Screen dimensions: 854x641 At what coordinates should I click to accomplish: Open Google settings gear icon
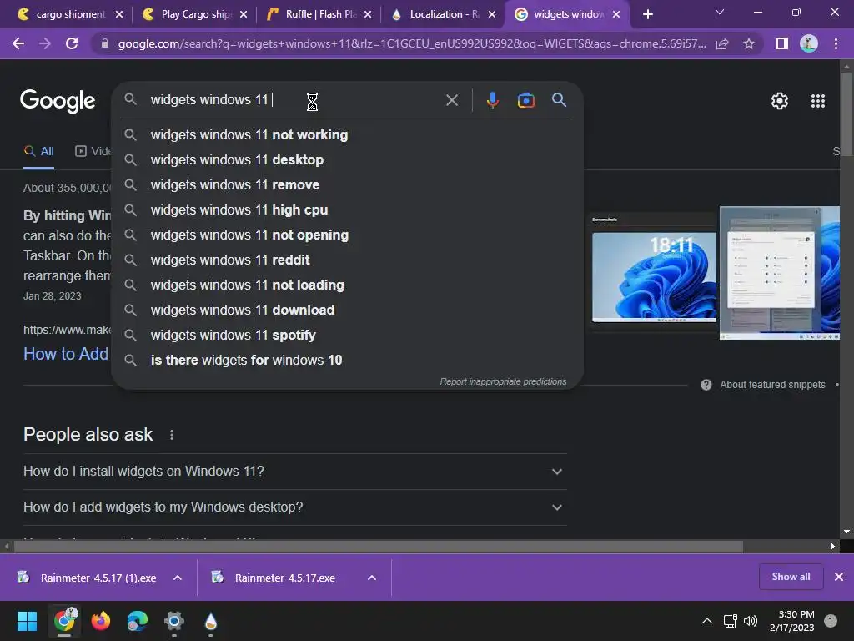tap(780, 101)
